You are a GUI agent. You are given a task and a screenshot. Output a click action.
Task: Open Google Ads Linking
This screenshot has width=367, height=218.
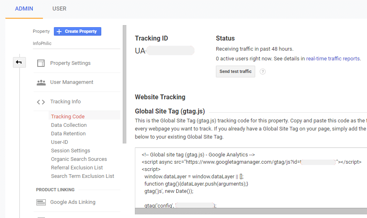pos(73,202)
